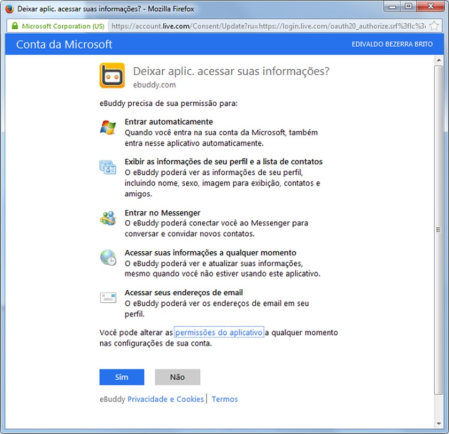Click the Firefox logo in the title bar

(10, 9)
